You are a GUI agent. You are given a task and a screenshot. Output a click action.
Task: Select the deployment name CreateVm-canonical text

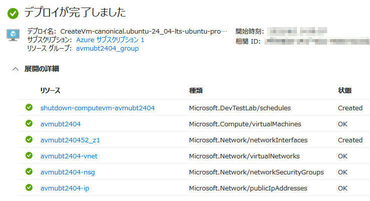point(143,32)
